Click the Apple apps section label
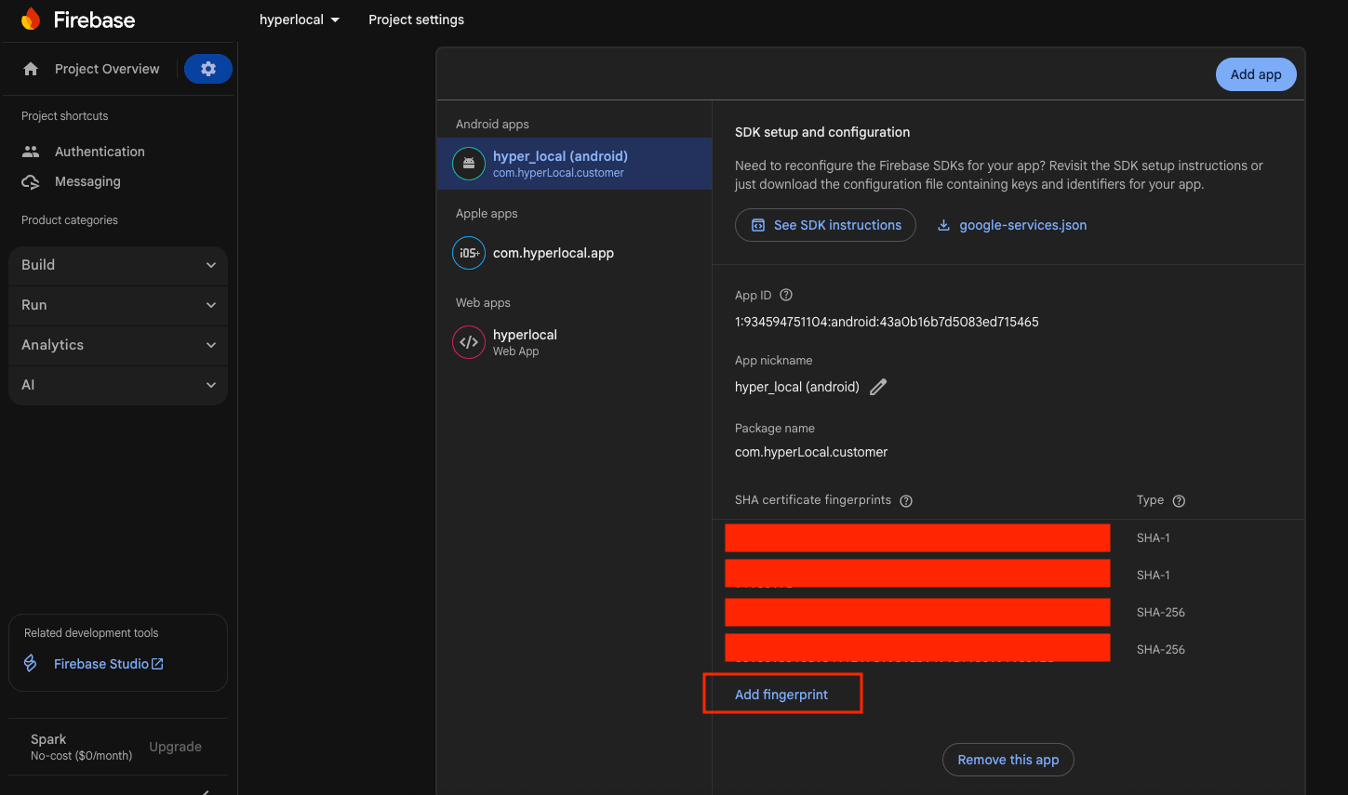The image size is (1348, 795). coord(487,214)
